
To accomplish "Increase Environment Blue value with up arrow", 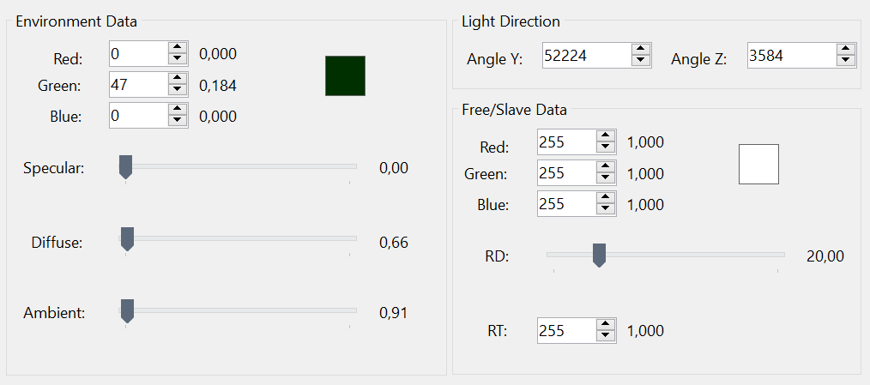I will click(178, 110).
